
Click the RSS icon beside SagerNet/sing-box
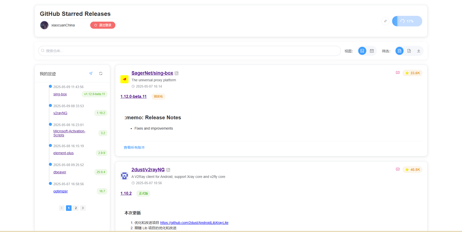(177, 73)
